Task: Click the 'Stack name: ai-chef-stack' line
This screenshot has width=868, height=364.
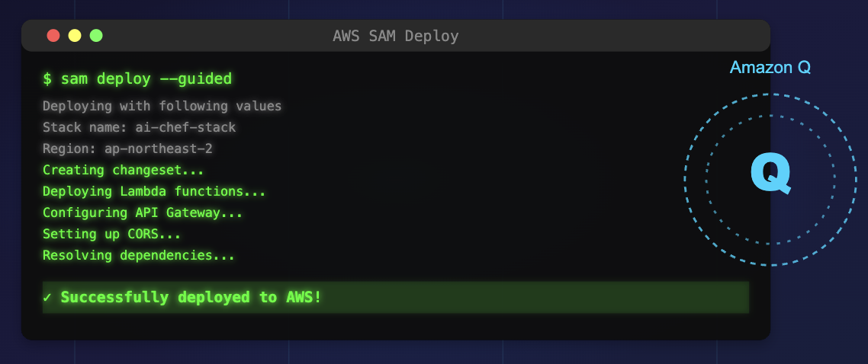Action: pos(140,128)
